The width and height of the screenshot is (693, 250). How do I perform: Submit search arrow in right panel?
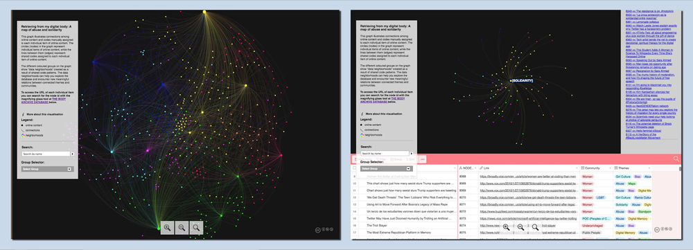412,154
